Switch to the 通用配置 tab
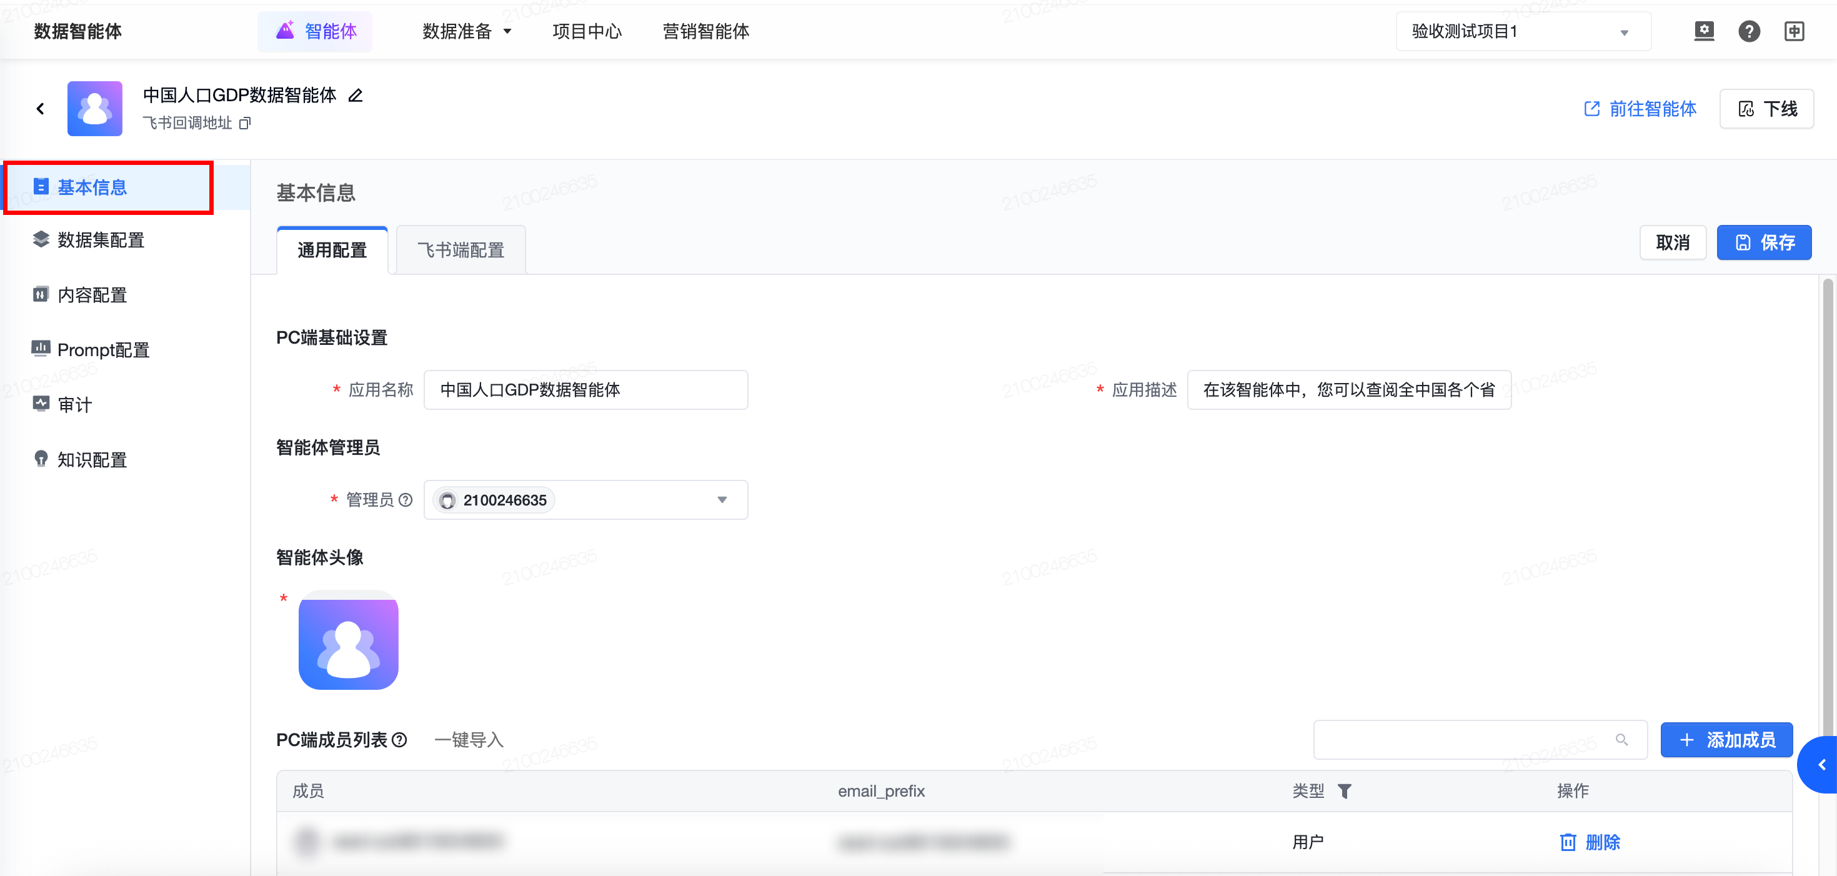 332,250
